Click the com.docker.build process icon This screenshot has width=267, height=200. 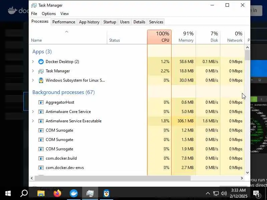click(41, 159)
